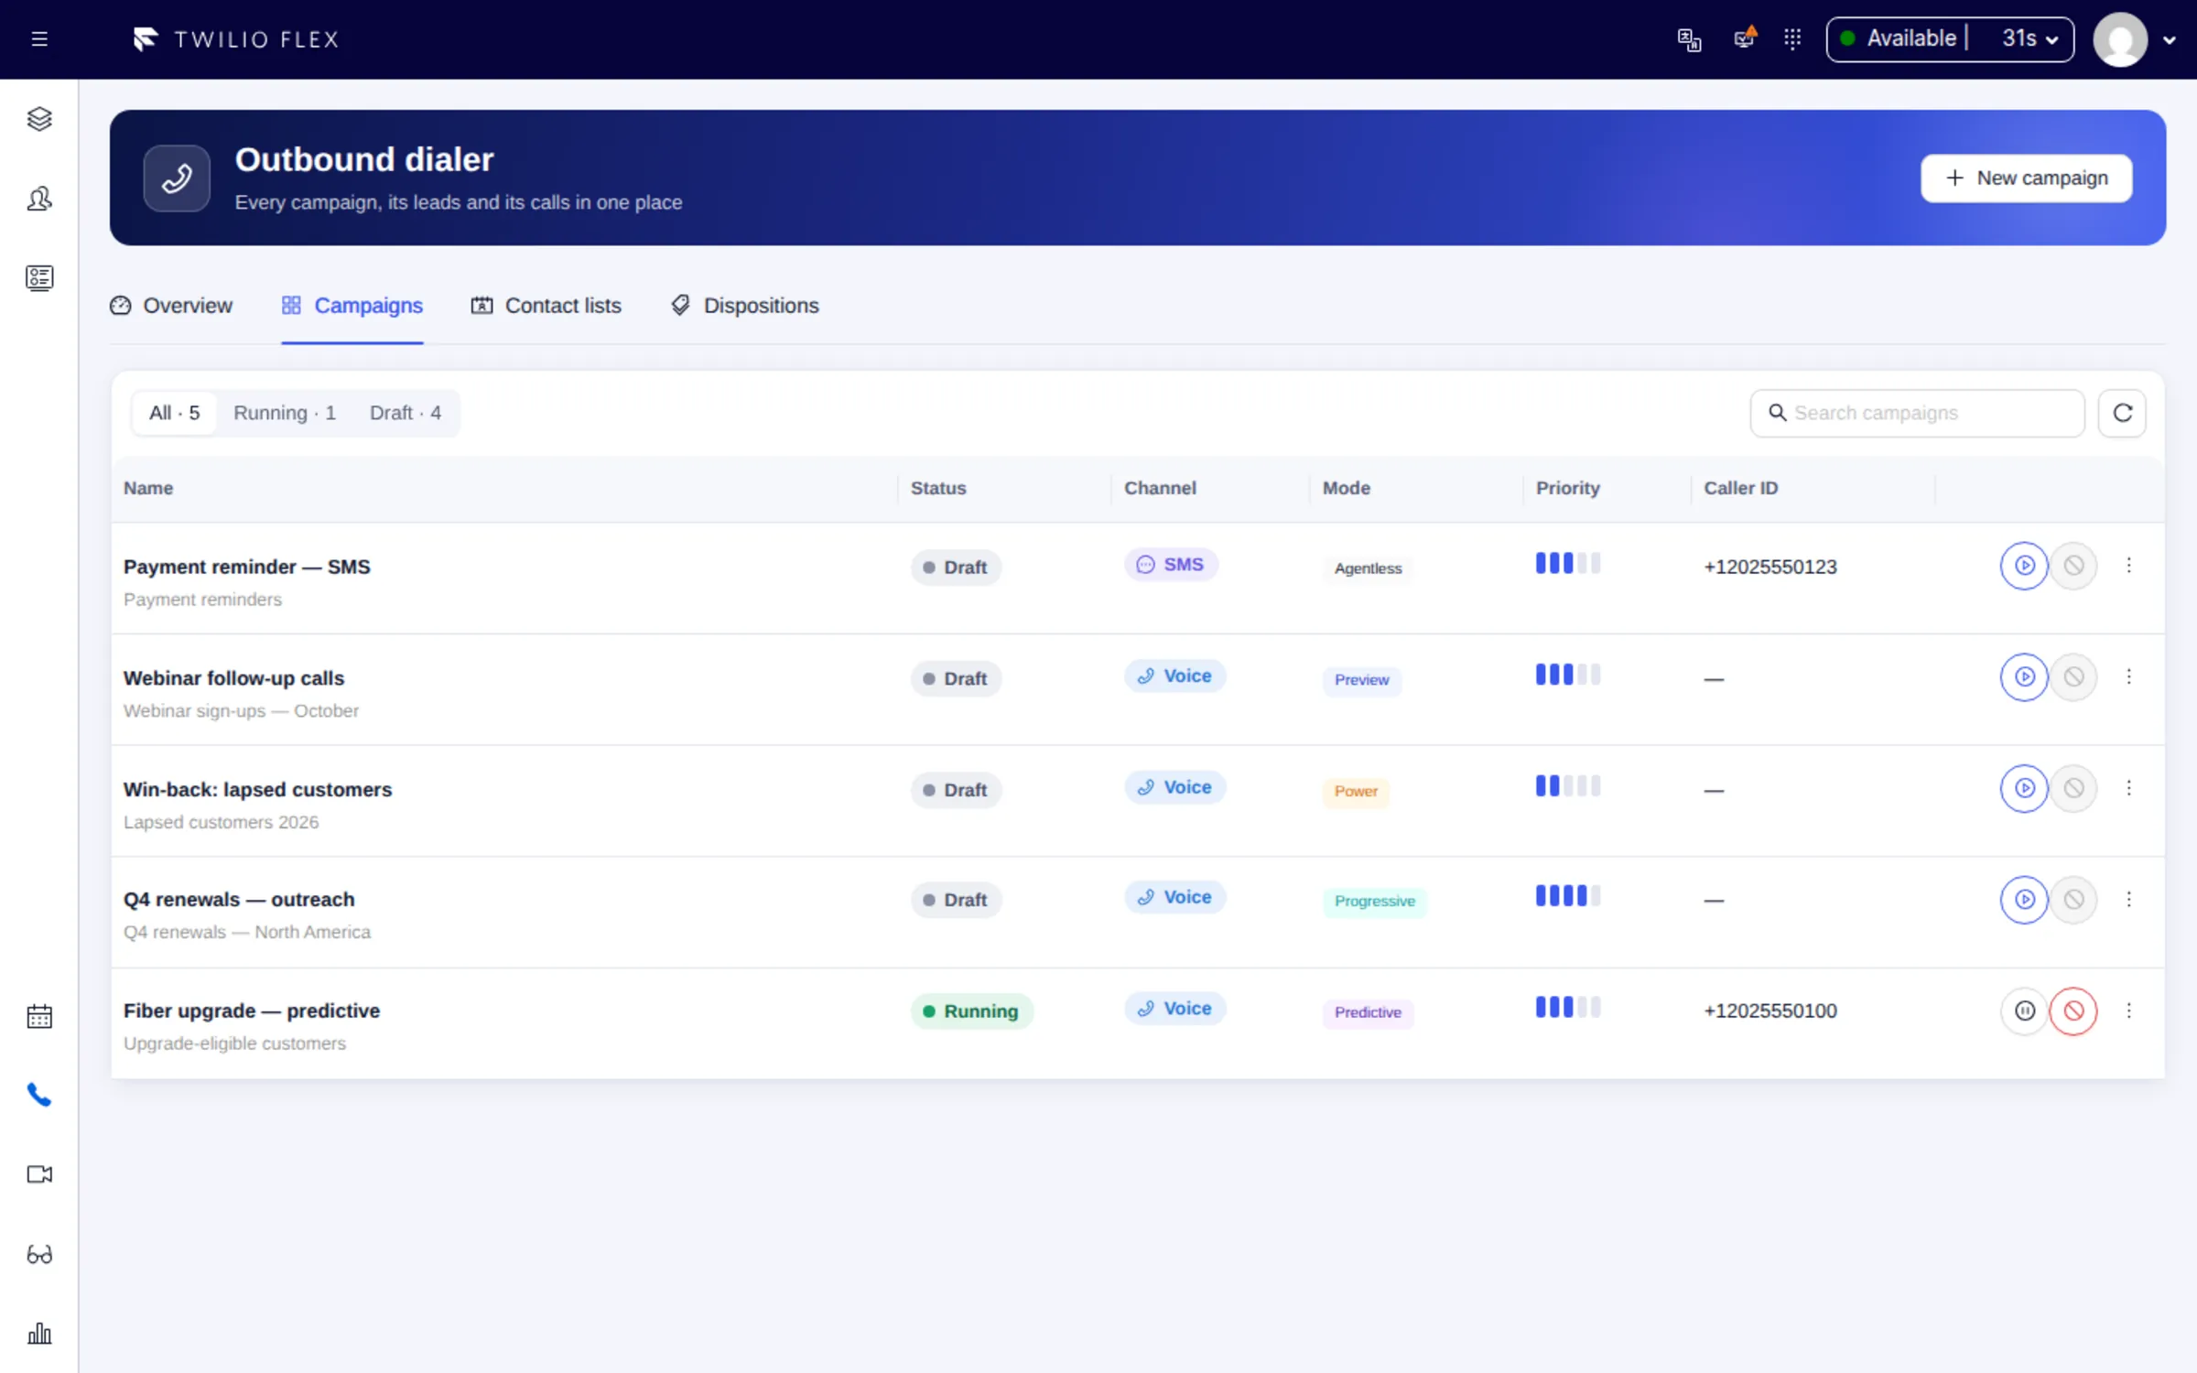This screenshot has height=1373, width=2197.
Task: Open the dialpad grid icon
Action: pos(1792,39)
